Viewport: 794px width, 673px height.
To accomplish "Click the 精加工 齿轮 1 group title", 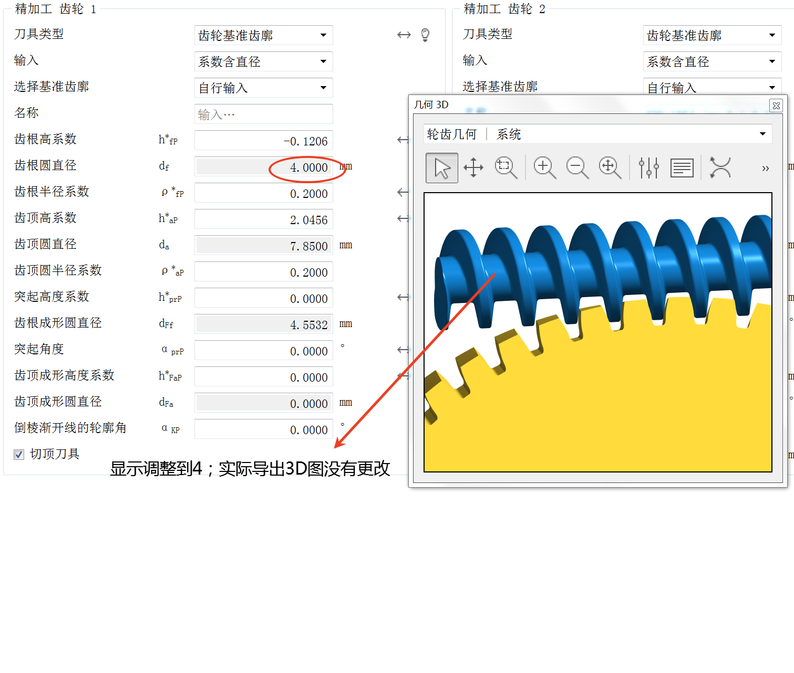I will click(x=56, y=9).
